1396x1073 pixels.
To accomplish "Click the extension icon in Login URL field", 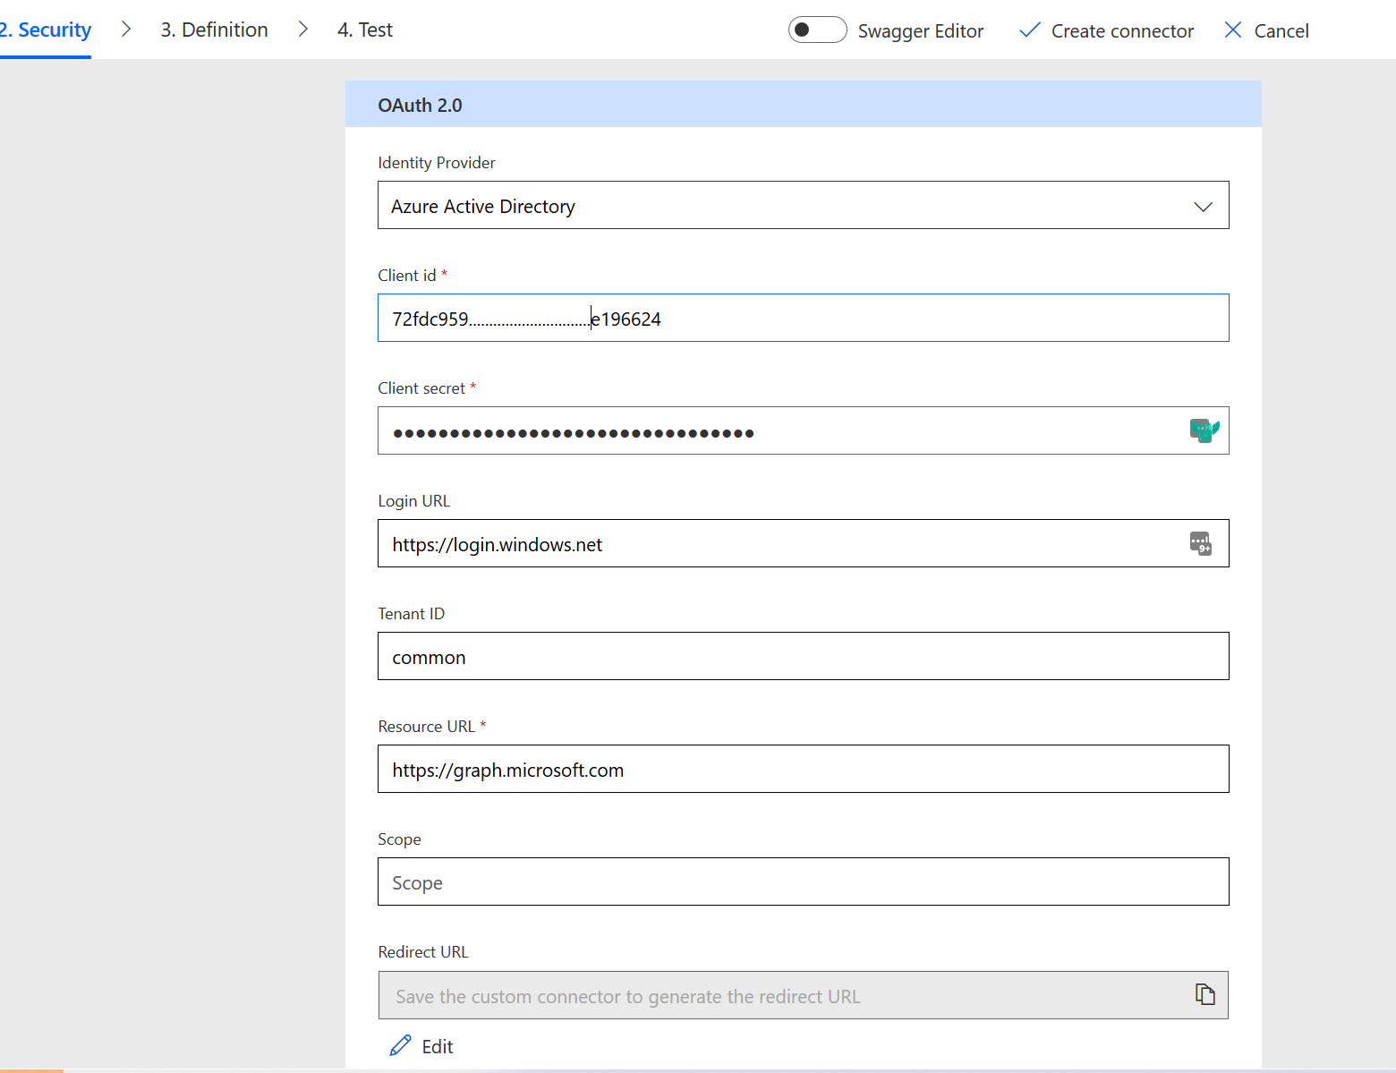I will click(x=1200, y=543).
